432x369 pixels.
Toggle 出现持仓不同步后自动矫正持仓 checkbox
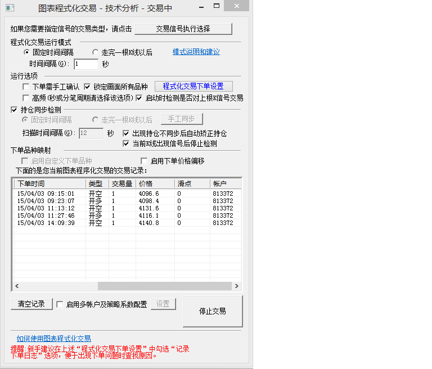click(126, 134)
